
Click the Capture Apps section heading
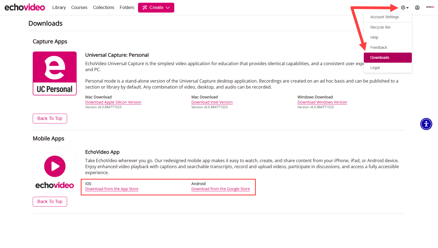tap(50, 41)
